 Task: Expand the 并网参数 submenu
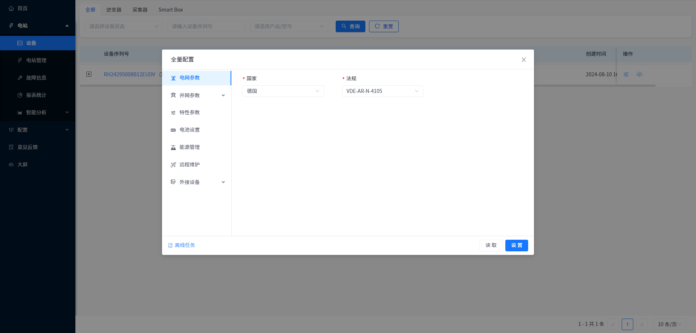coord(198,95)
